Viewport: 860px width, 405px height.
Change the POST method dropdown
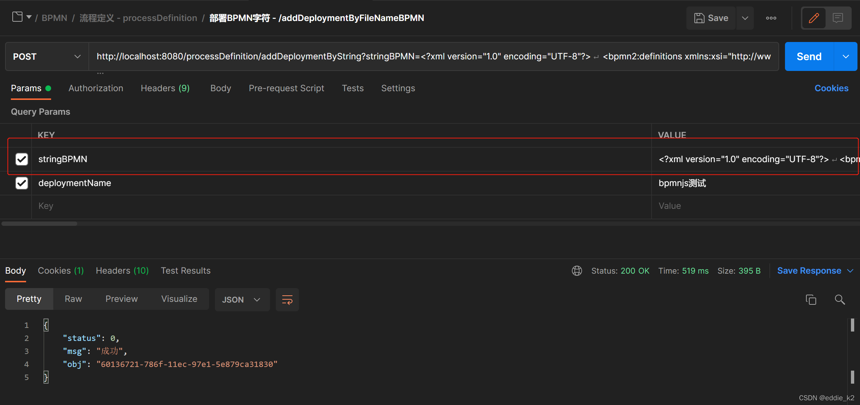(x=47, y=56)
